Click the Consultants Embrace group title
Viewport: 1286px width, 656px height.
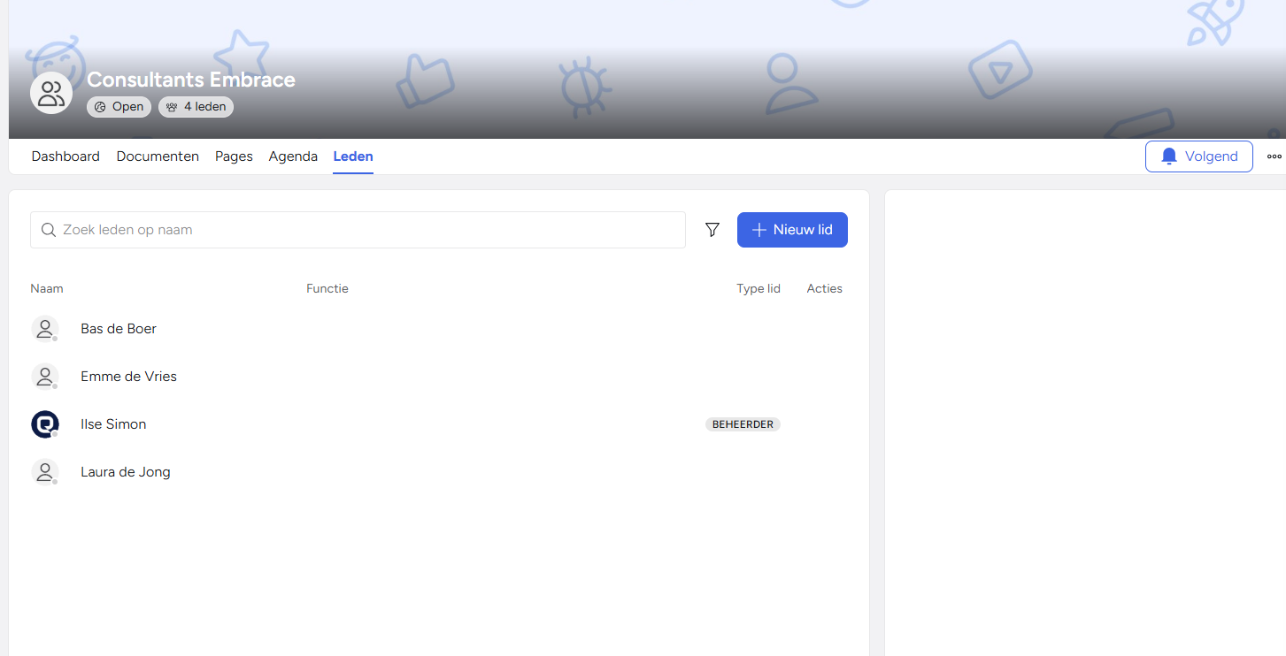191,80
